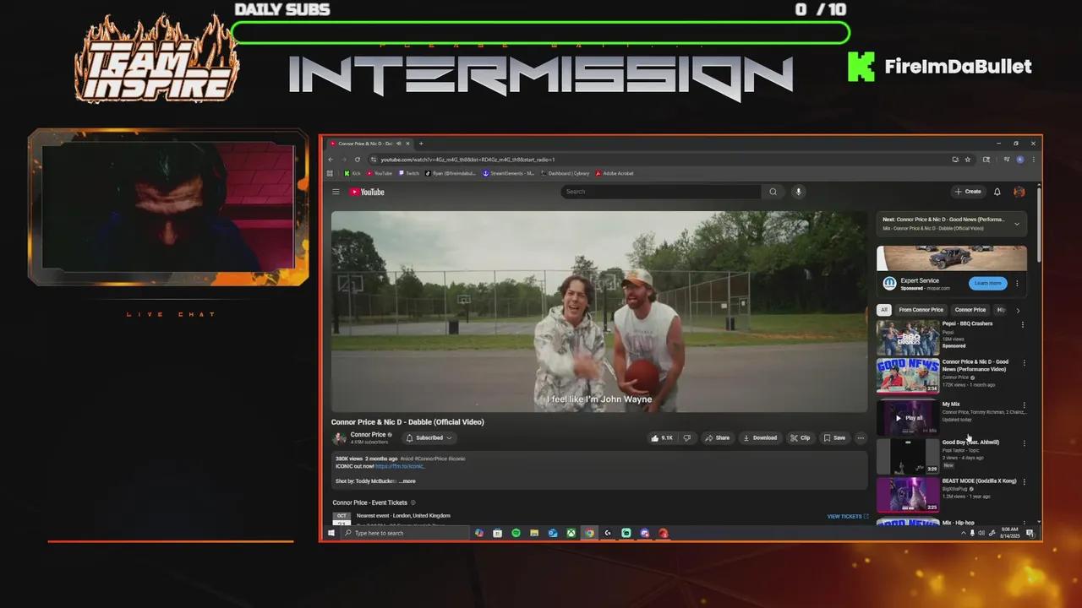This screenshot has height=608, width=1082.
Task: Open File Explorer from the taskbar
Action: pos(534,533)
